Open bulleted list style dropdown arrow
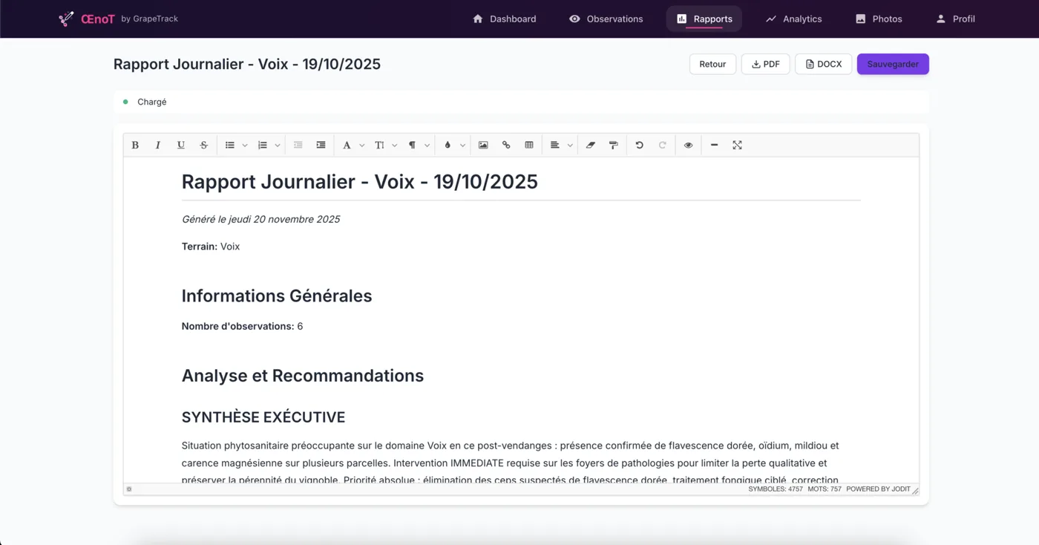Image resolution: width=1039 pixels, height=545 pixels. click(x=245, y=146)
